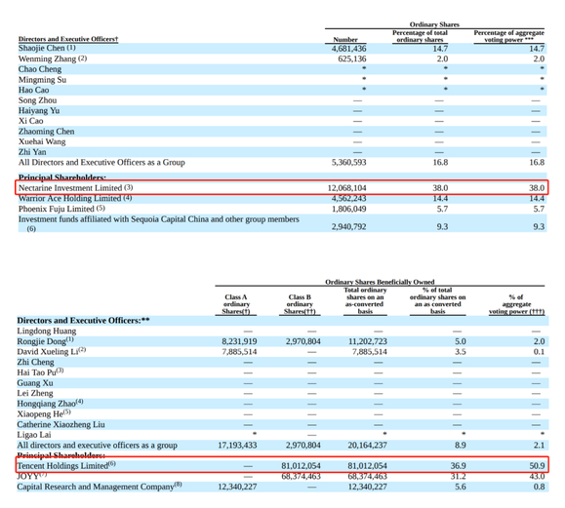Click Phoenix Fuju Limited shareholder name

(61, 209)
